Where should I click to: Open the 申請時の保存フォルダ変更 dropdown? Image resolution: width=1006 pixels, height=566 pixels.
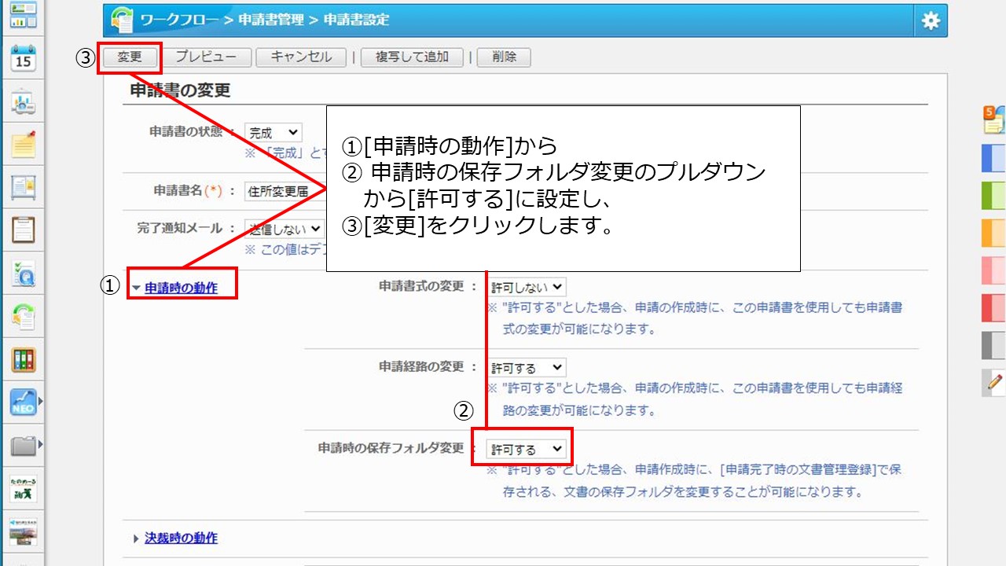click(x=527, y=449)
